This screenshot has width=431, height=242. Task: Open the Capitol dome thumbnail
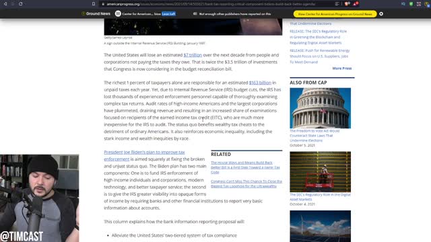(321, 108)
